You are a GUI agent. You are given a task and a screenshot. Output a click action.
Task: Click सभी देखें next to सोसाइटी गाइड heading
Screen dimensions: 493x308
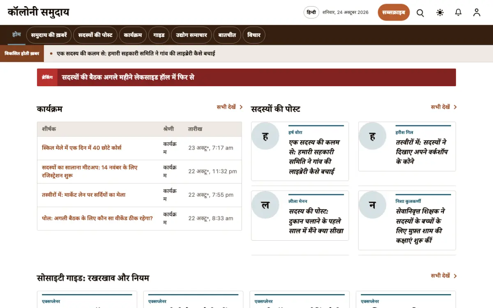coord(444,276)
